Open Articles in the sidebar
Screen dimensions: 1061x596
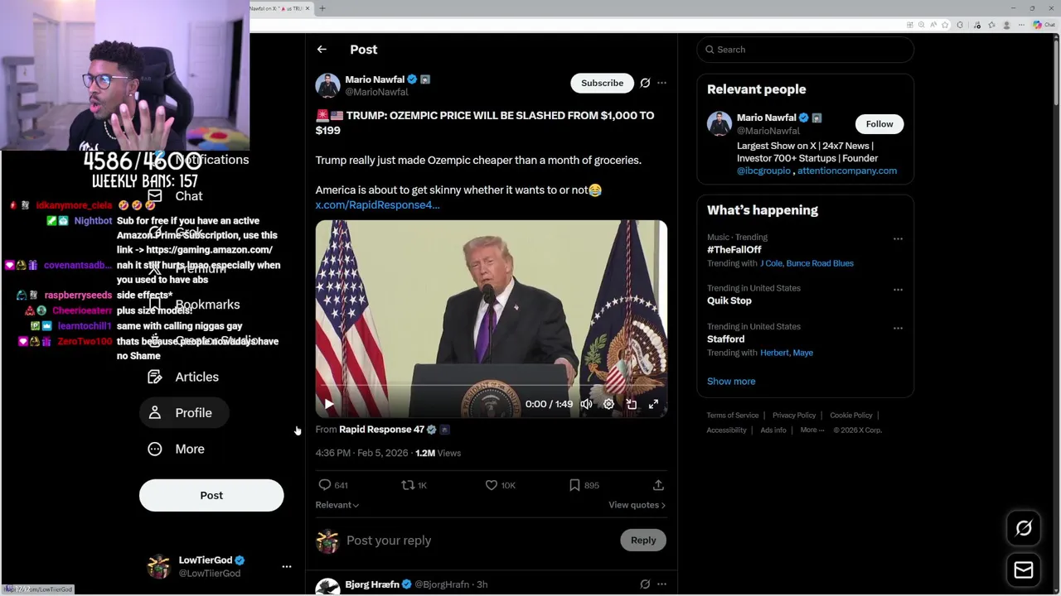(183, 377)
